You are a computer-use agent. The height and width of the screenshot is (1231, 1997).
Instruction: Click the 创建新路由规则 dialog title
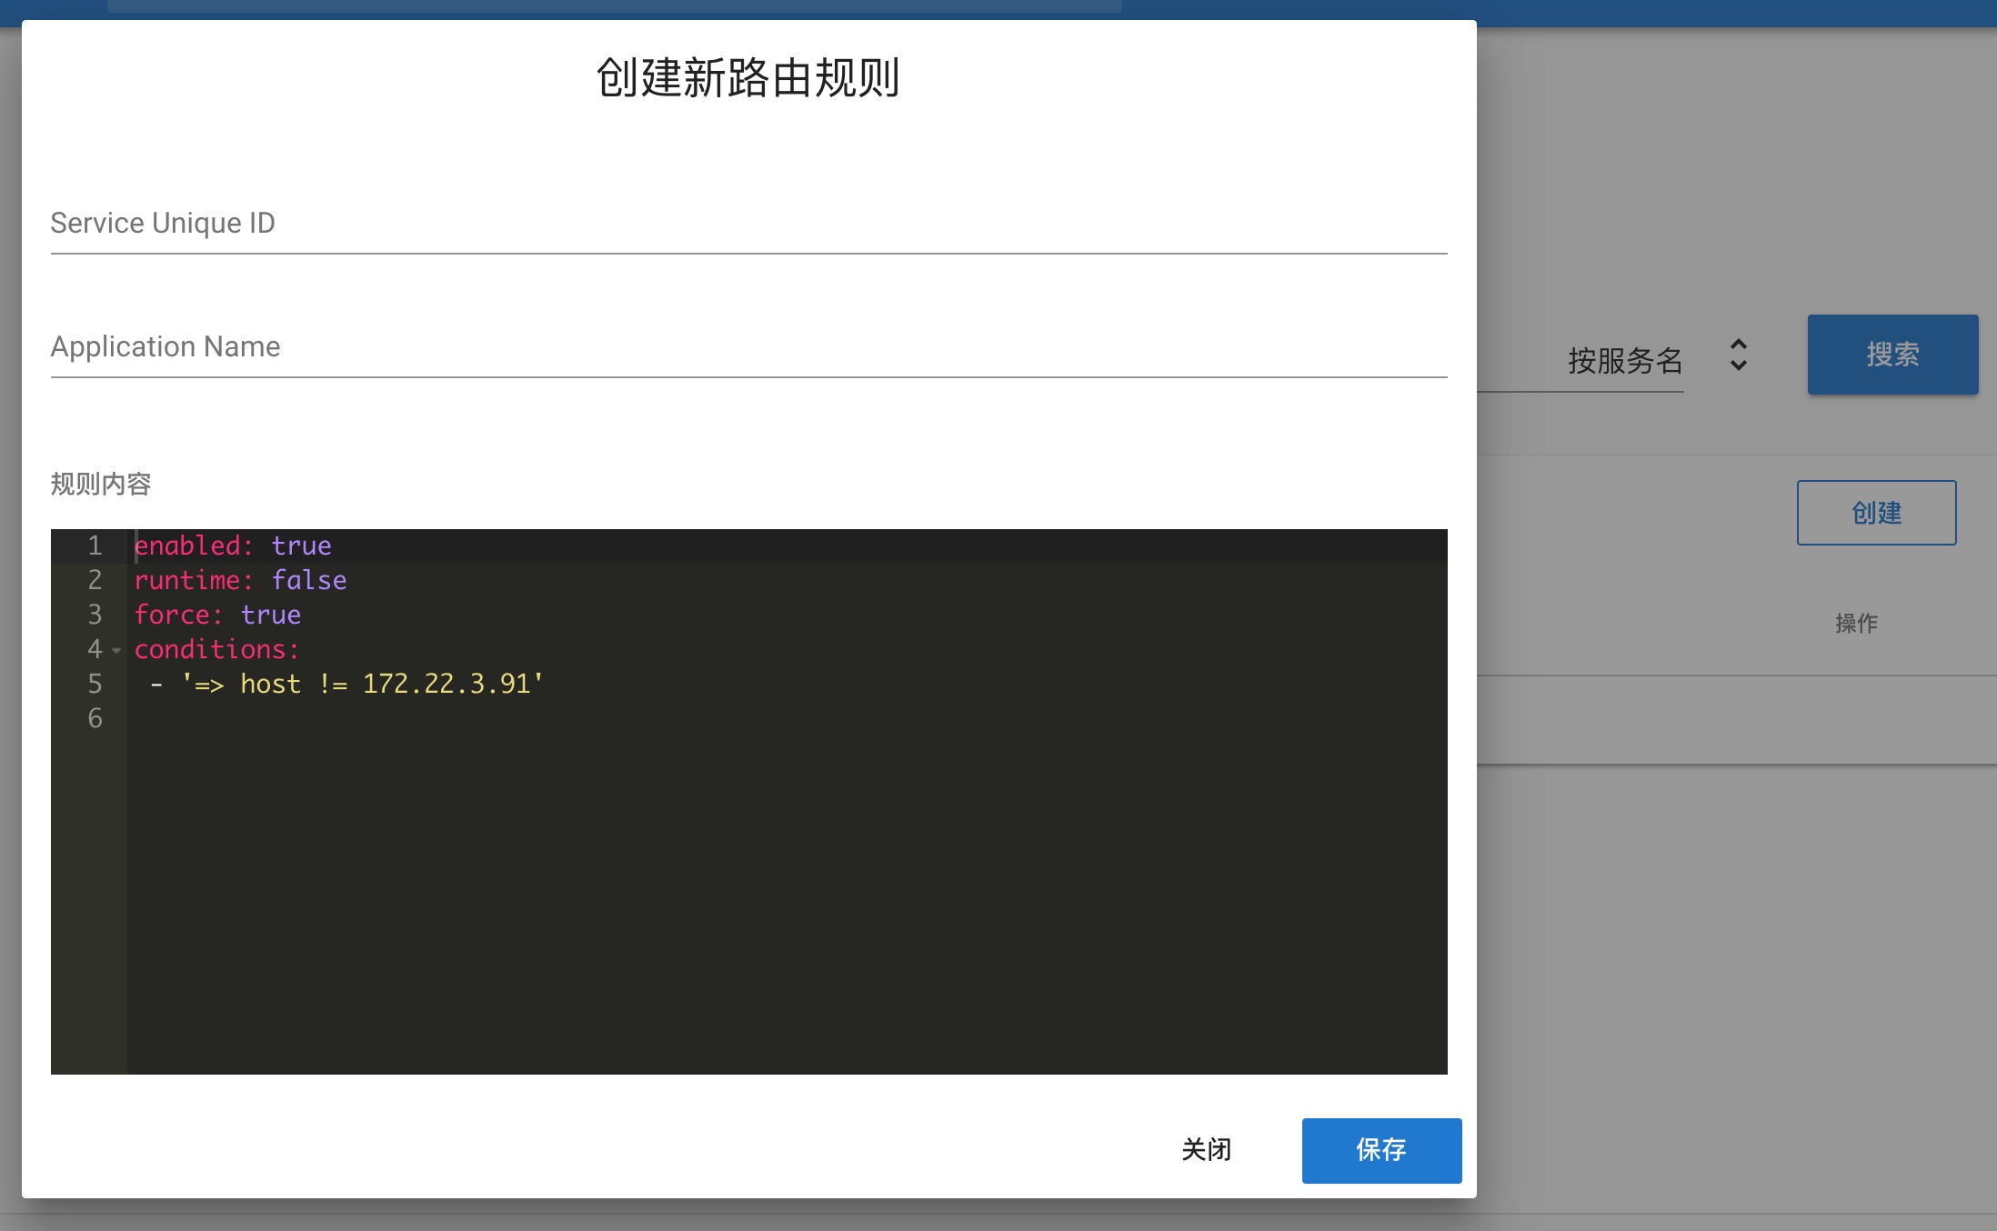(748, 78)
